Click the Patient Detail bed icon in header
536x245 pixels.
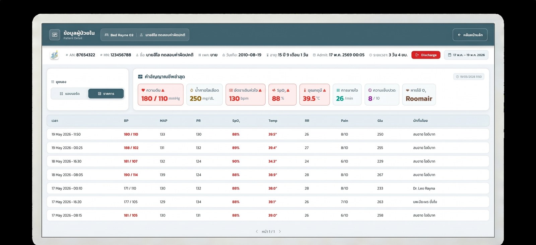[x=55, y=35]
